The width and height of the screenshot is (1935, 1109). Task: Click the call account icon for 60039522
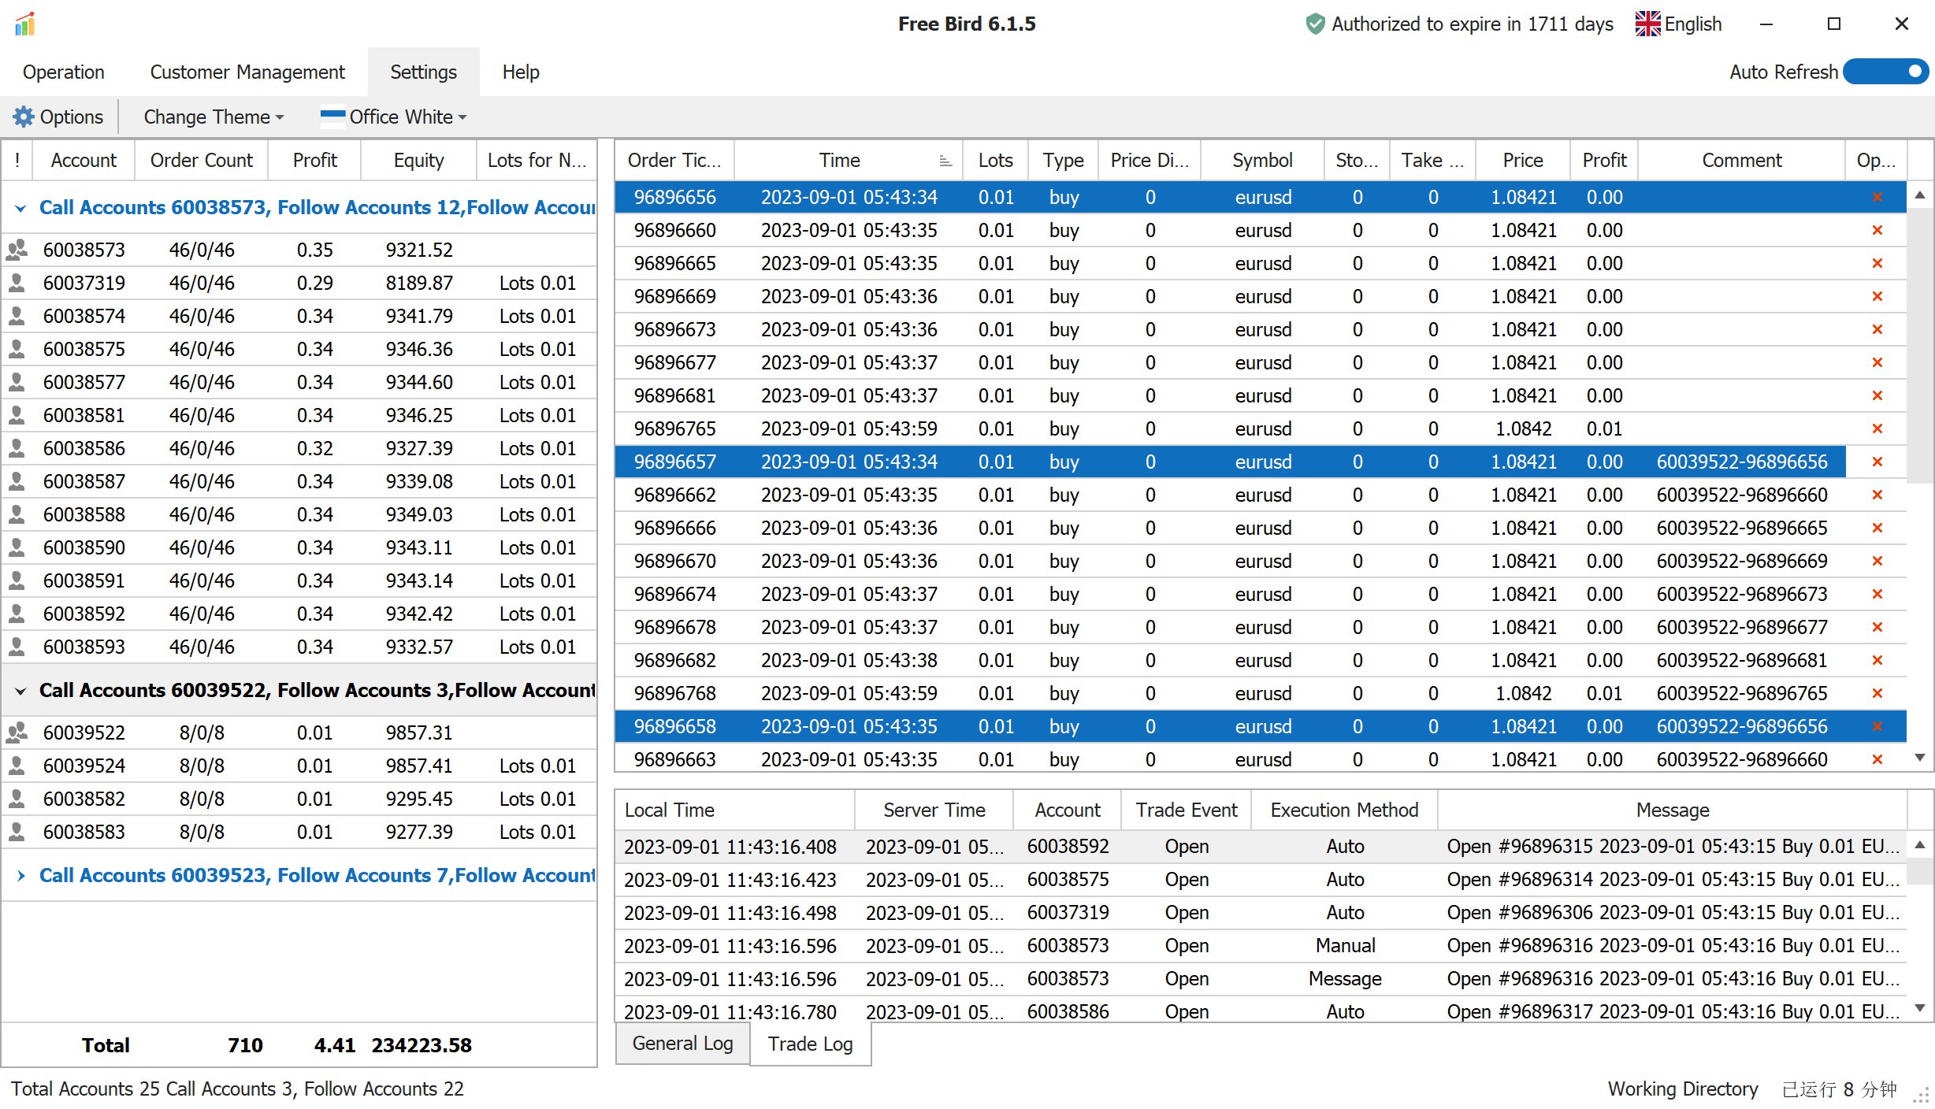17,733
